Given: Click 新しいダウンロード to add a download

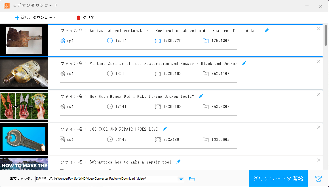Looking at the screenshot, I should pyautogui.click(x=36, y=18).
